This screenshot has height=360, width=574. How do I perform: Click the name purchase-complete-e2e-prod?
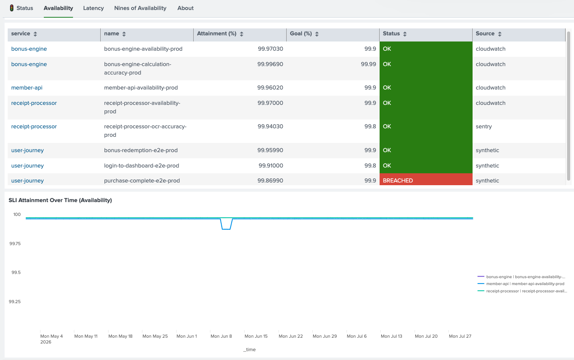pos(142,181)
